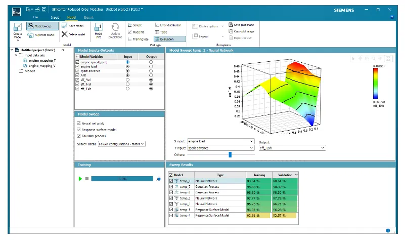Open the Legend dropdown
The width and height of the screenshot is (405, 240).
pos(222,36)
